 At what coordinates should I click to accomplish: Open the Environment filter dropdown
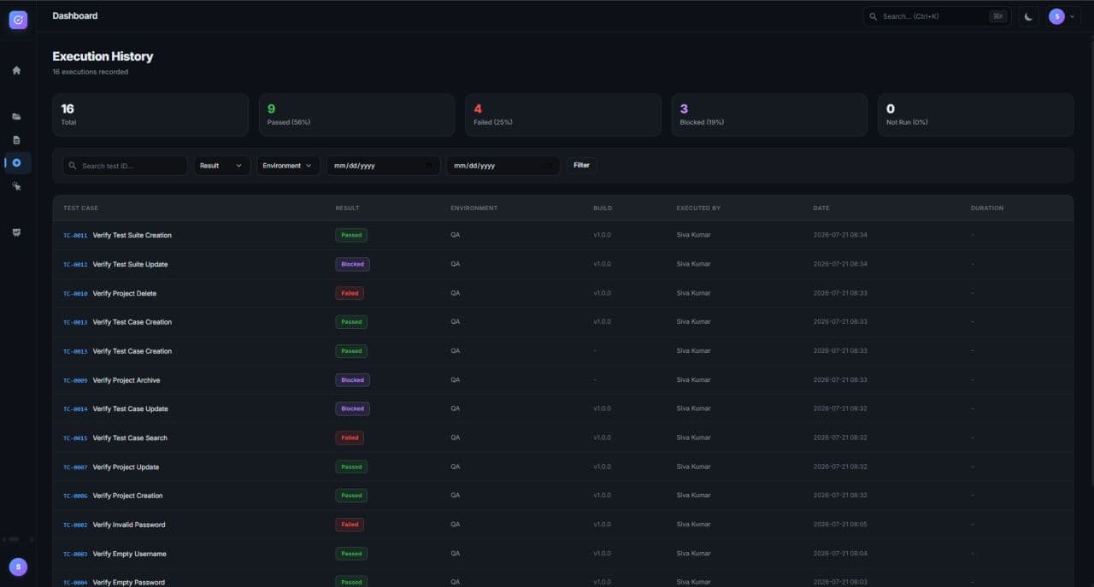(x=288, y=166)
